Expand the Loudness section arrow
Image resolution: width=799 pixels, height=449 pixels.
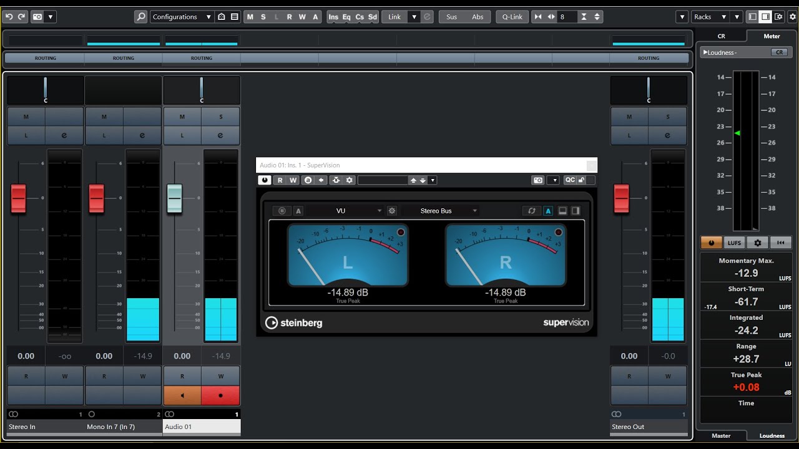tap(705, 52)
